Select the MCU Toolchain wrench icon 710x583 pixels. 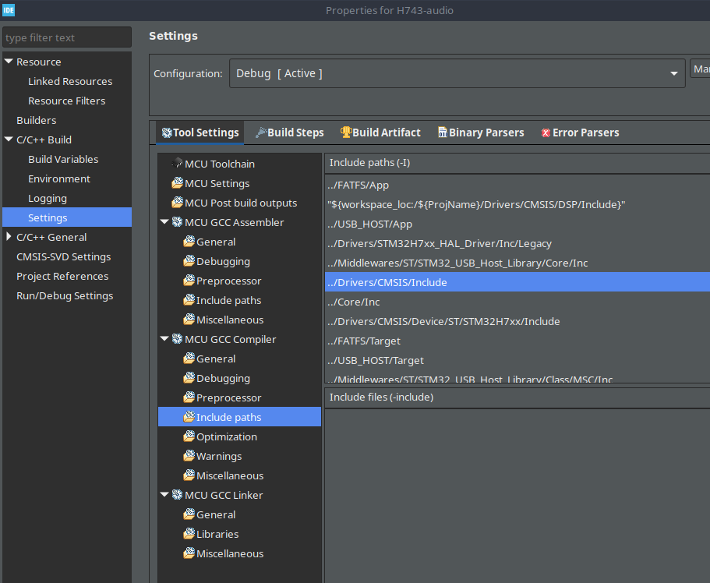177,164
